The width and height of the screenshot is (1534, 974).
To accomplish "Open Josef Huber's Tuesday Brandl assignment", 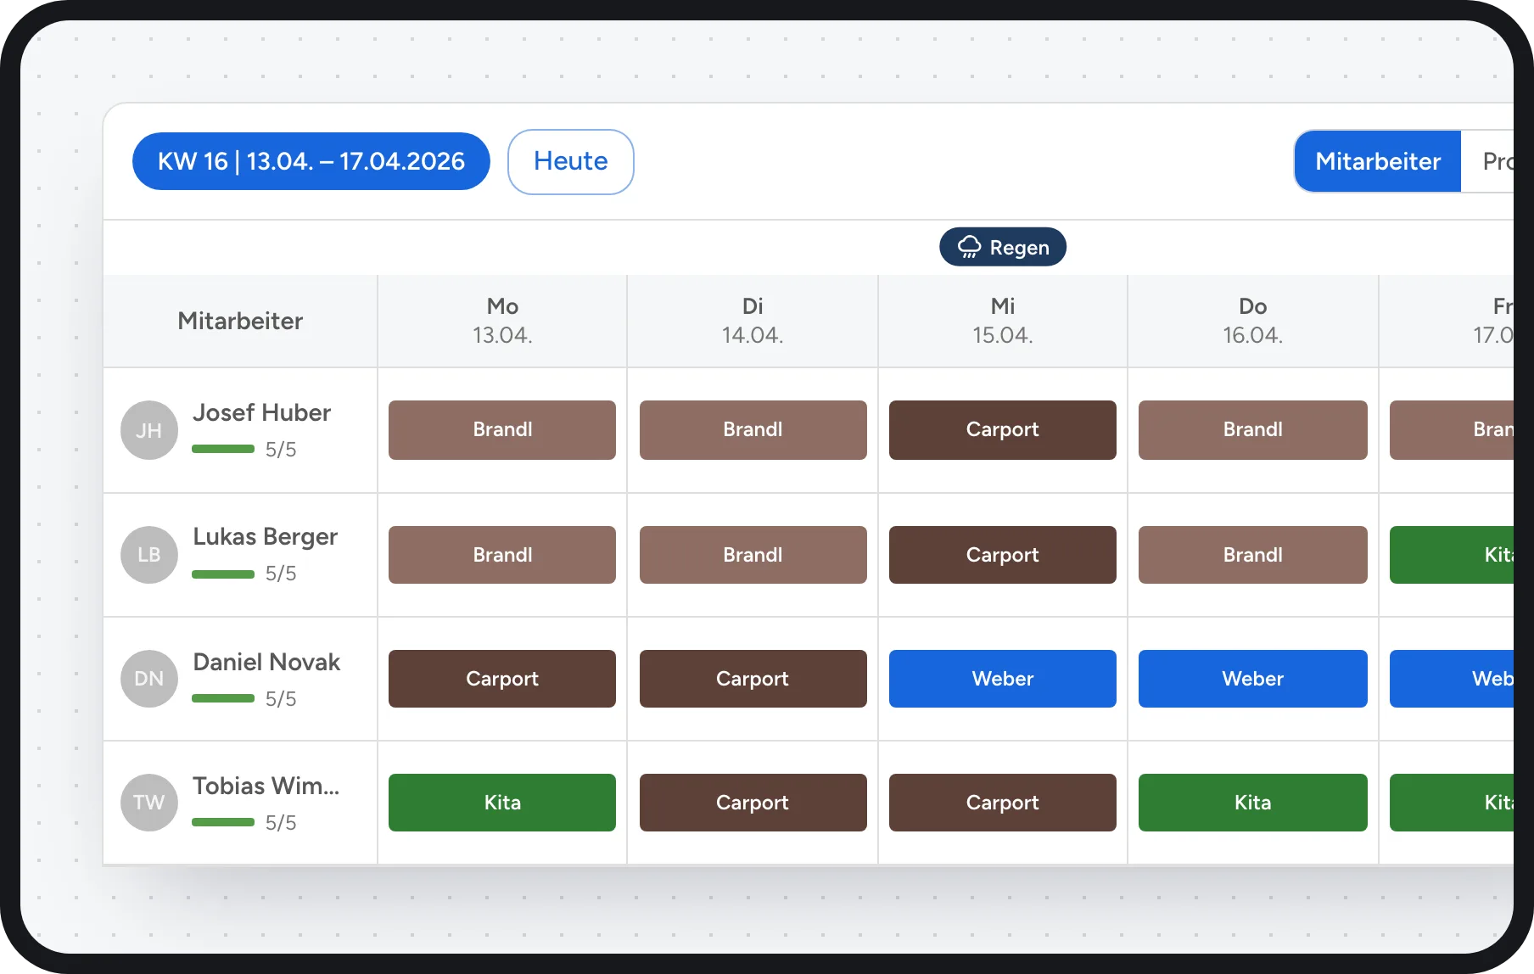I will 753,430.
